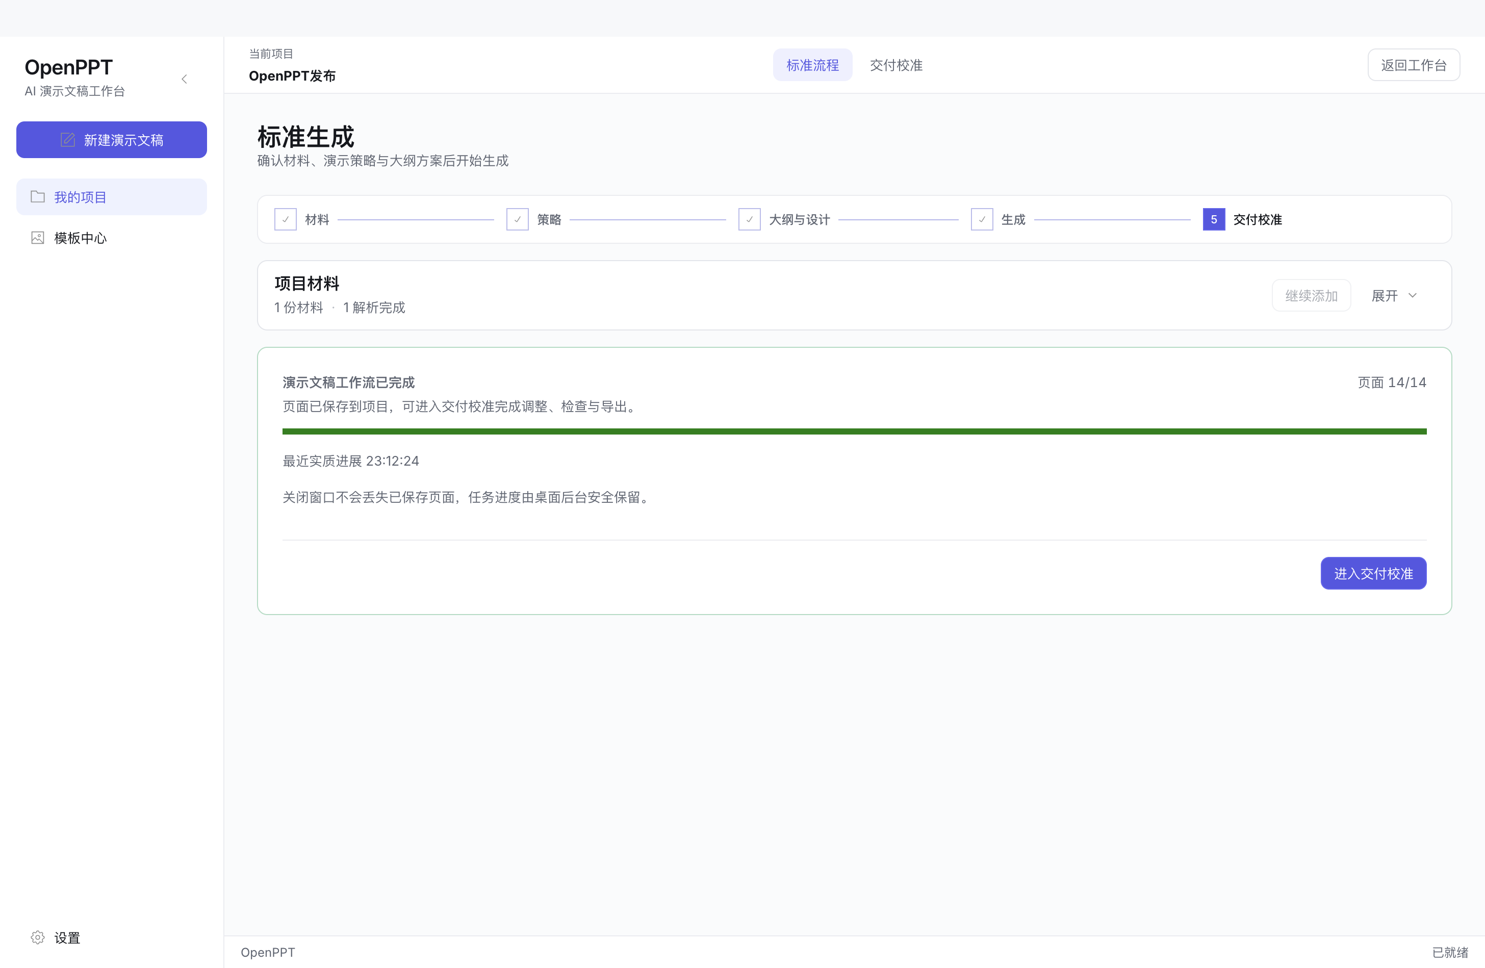This screenshot has width=1485, height=968.
Task: Click the 策略 step checkmark box
Action: pos(517,219)
